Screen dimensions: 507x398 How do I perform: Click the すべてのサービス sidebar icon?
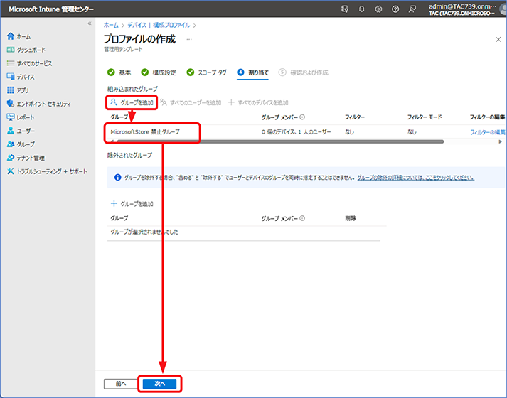tap(11, 63)
